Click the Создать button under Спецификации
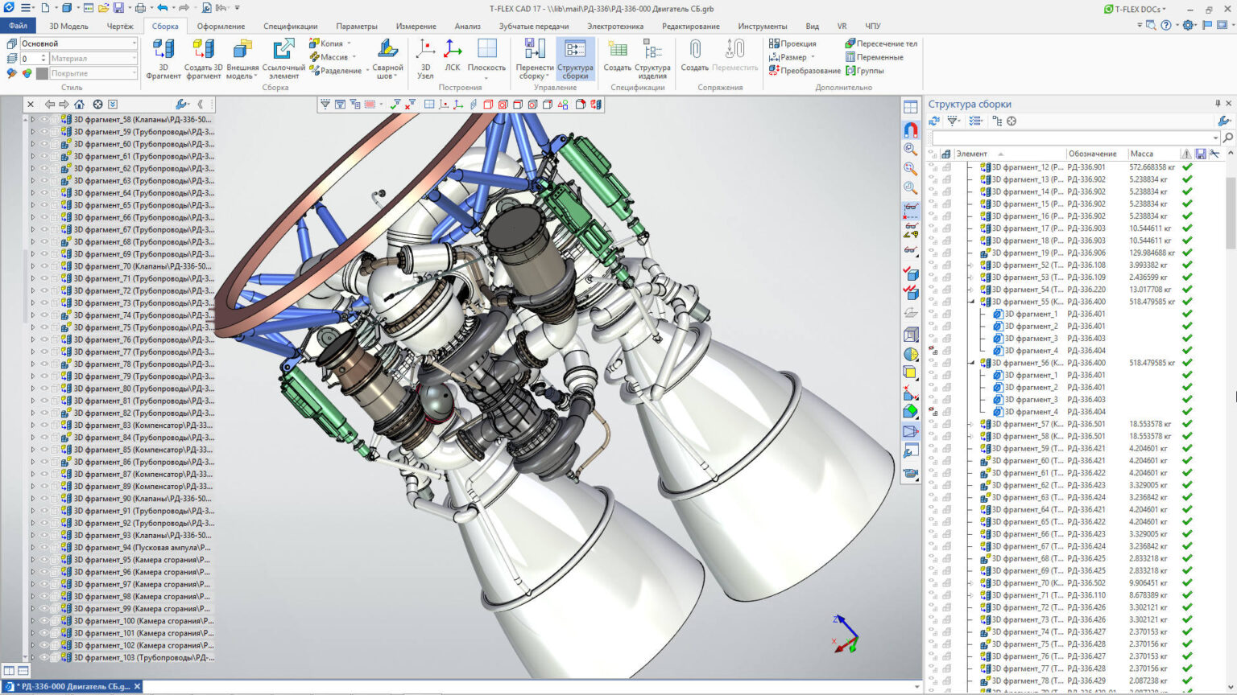The width and height of the screenshot is (1237, 695). (618, 58)
